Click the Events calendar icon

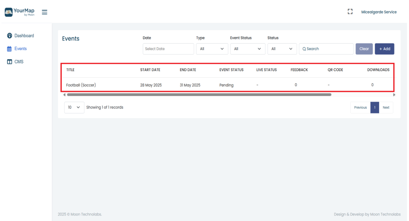9,49
